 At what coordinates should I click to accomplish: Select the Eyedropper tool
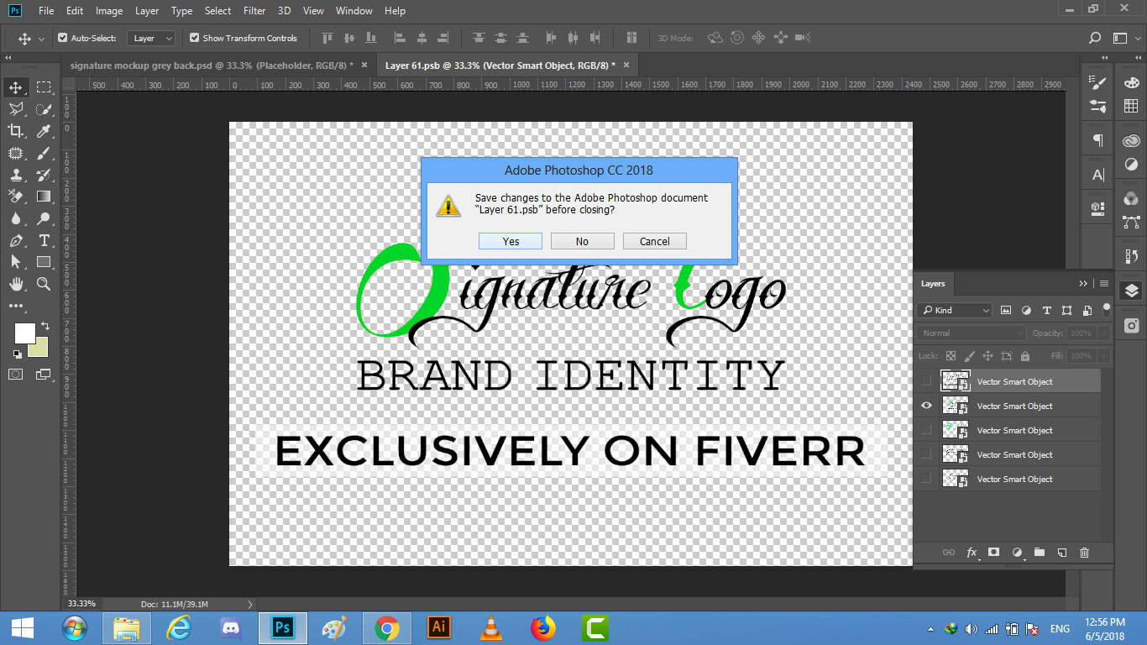44,131
